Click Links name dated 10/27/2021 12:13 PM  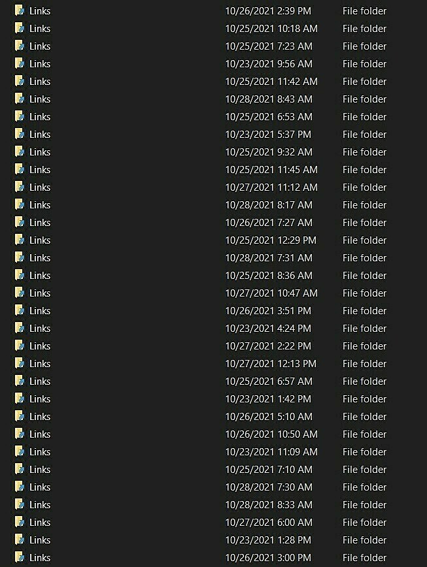40,363
